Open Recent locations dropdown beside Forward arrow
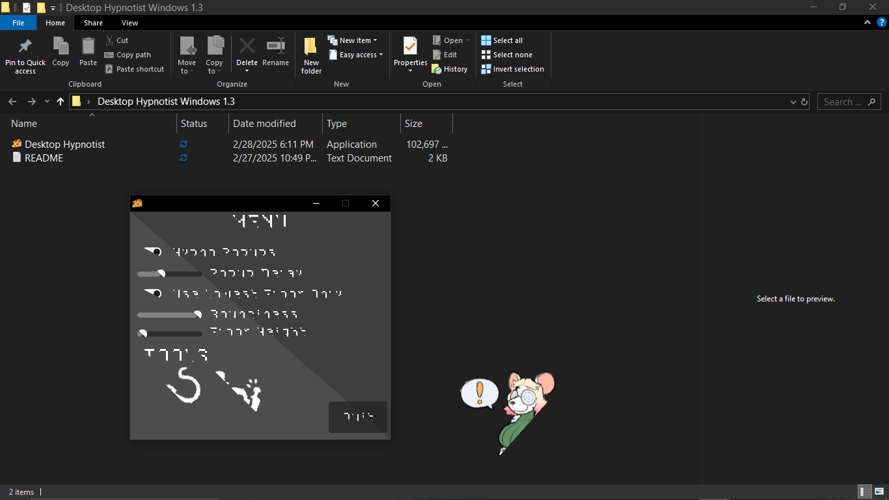The image size is (889, 500). click(47, 102)
